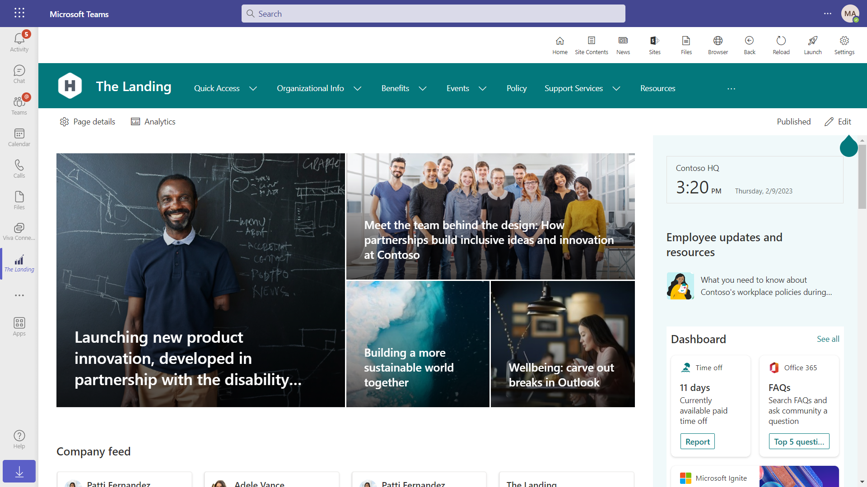Open Meet the team behind the design story

[x=490, y=216]
